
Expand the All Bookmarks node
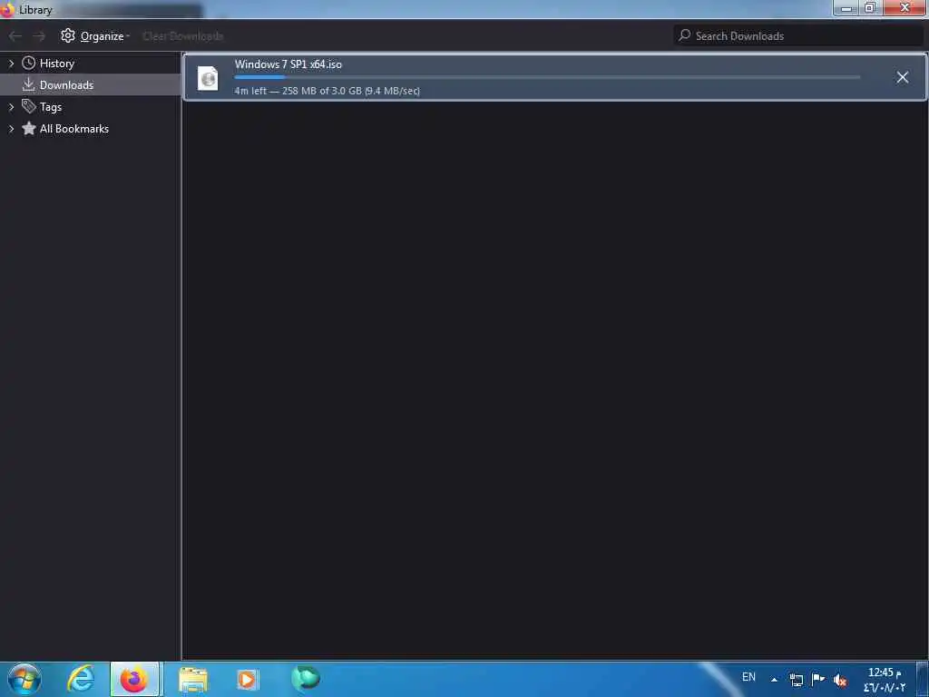point(11,129)
